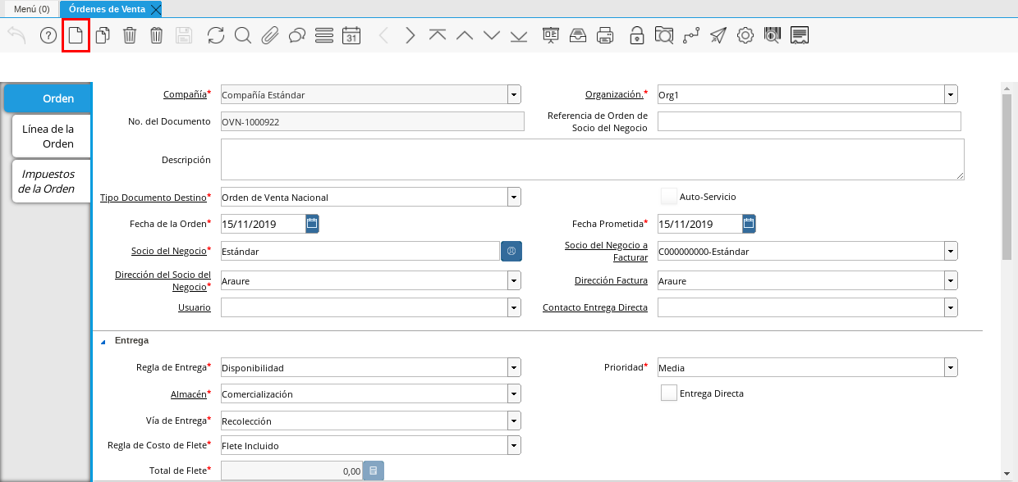Click into the Descripción text field

tap(591, 159)
